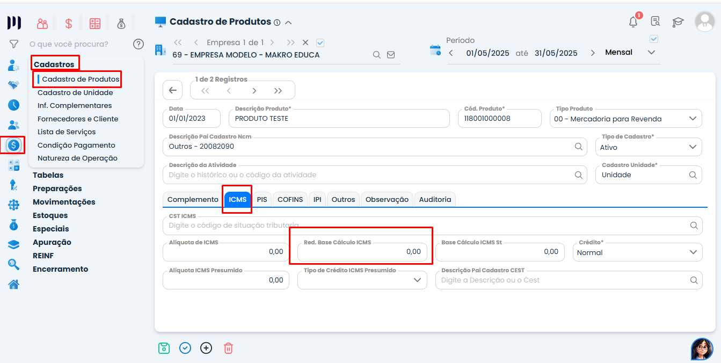Jump to last record in Registros navigator
Viewport: 721px width, 363px height.
(x=278, y=91)
